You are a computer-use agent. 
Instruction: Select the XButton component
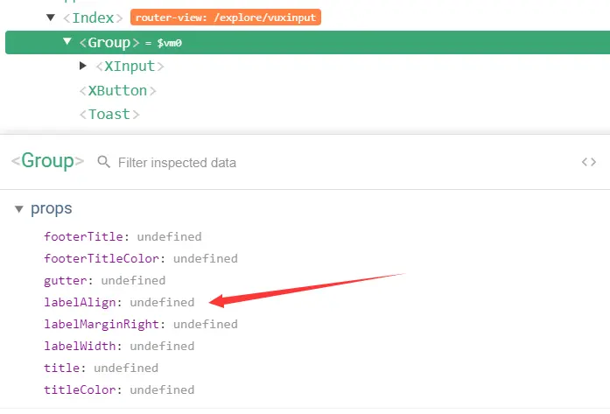coord(118,91)
